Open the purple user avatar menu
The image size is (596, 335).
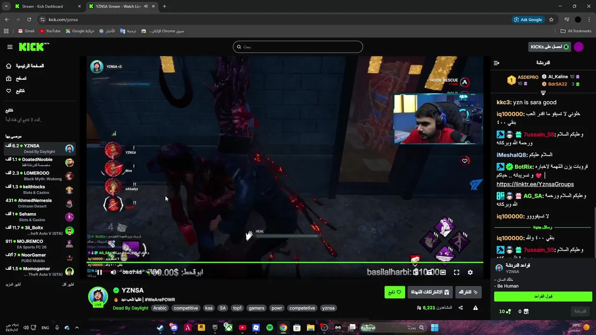579,47
